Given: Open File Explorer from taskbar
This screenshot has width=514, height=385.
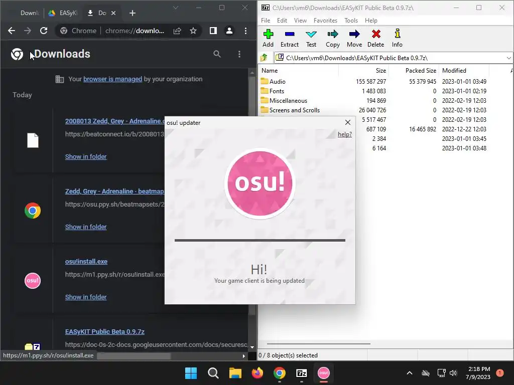Looking at the screenshot, I should (235, 373).
